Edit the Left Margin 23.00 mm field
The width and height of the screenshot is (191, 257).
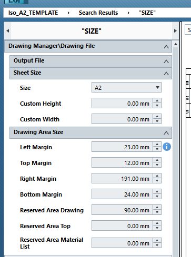pos(122,147)
